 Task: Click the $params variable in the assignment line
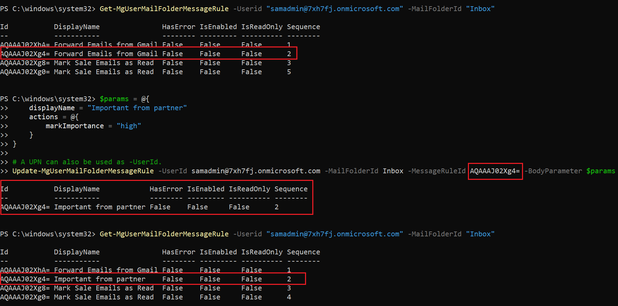(114, 99)
